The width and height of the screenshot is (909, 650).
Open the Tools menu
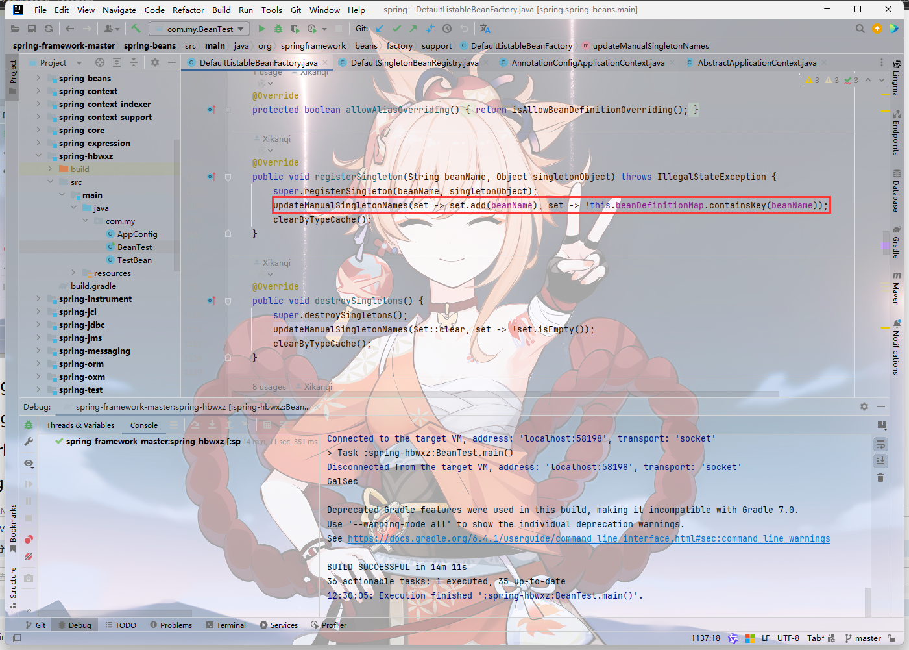[x=271, y=10]
